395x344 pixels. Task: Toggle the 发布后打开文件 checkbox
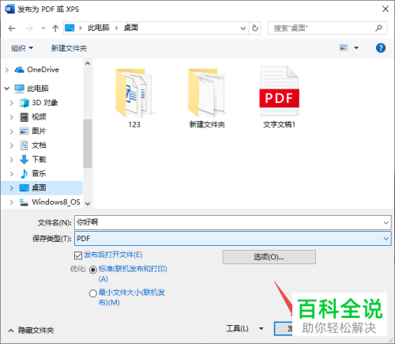pyautogui.click(x=78, y=255)
